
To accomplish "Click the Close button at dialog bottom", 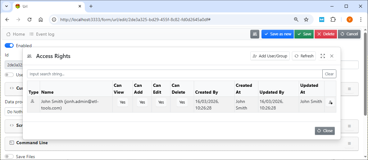I will pyautogui.click(x=325, y=131).
